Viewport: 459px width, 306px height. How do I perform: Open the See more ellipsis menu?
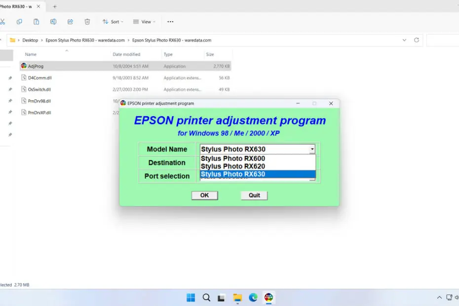(x=170, y=22)
